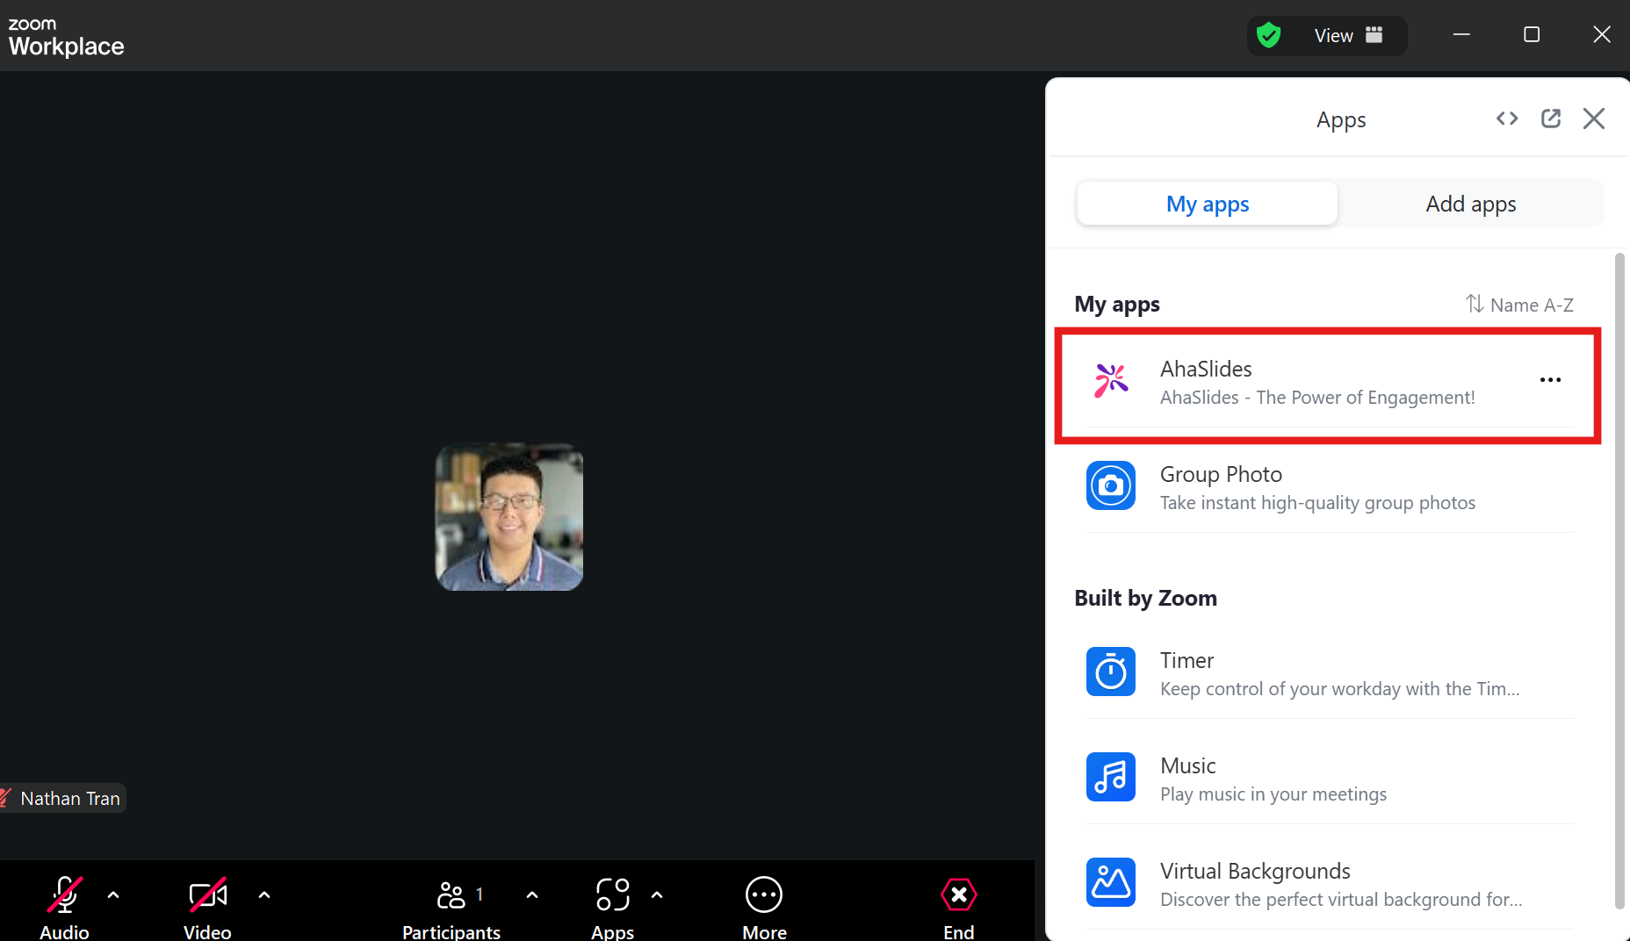Open AhaSlides three-dot options menu
The image size is (1630, 941).
[1550, 380]
